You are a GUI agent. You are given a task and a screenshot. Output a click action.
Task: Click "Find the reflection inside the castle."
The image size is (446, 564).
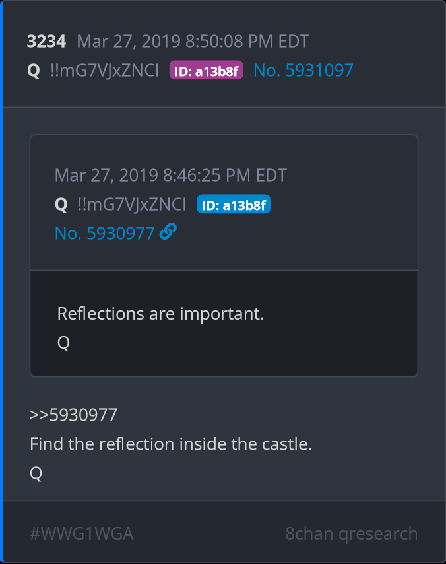click(170, 444)
